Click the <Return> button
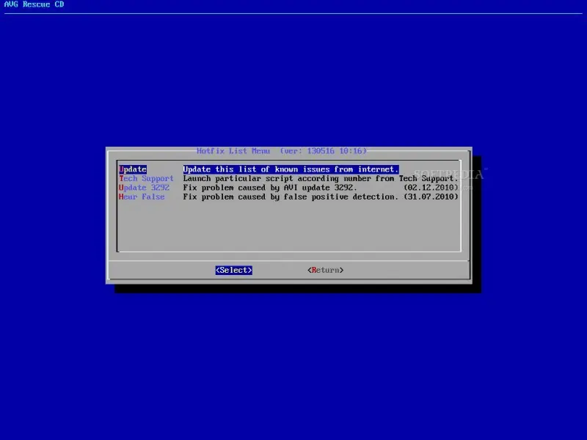 pyautogui.click(x=325, y=270)
